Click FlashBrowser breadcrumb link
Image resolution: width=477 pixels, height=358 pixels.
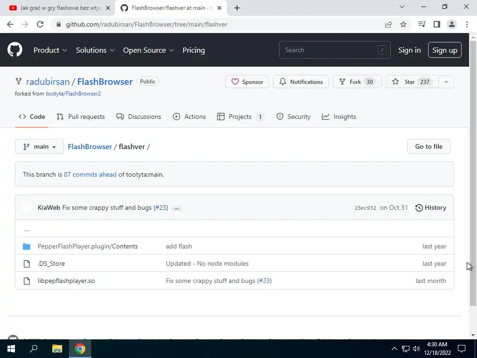(x=90, y=146)
